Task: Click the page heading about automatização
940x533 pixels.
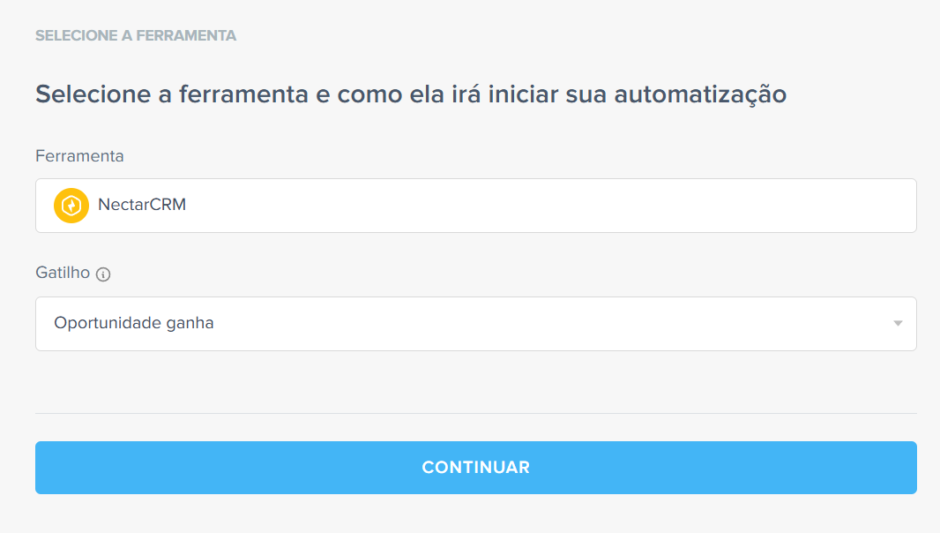Action: (410, 94)
